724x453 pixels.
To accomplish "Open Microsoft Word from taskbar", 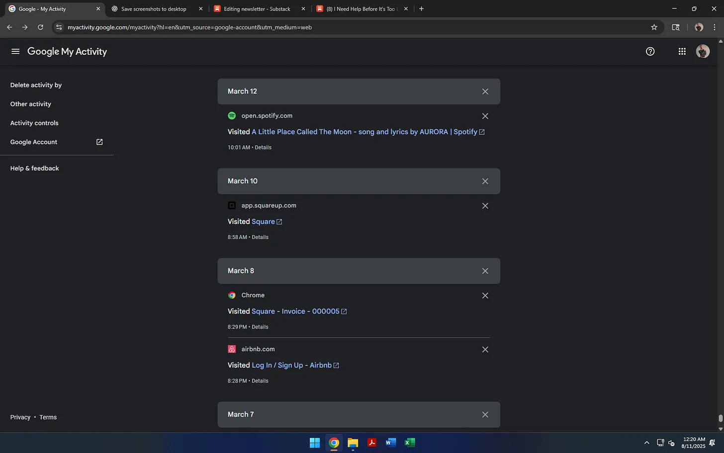I will click(x=391, y=443).
